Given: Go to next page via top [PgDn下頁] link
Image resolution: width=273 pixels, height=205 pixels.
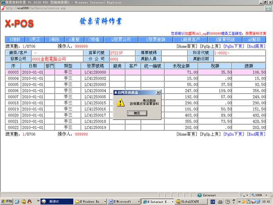Looking at the screenshot, I should pos(234,46).
